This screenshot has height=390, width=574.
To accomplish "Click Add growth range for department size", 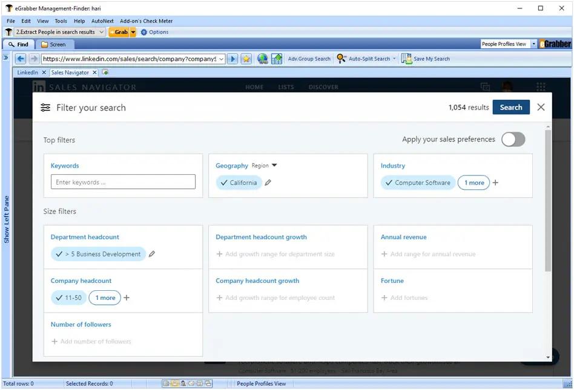I will (275, 254).
